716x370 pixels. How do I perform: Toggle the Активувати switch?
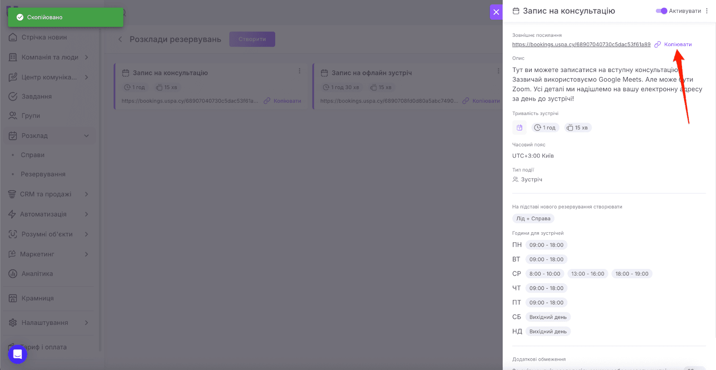pyautogui.click(x=661, y=11)
